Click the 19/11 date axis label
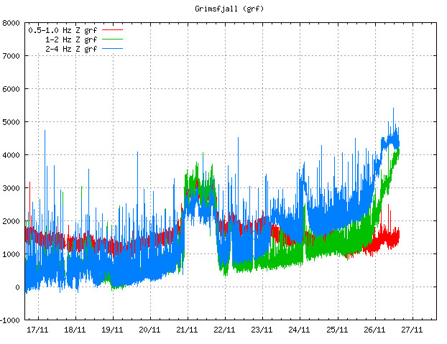 point(112,330)
